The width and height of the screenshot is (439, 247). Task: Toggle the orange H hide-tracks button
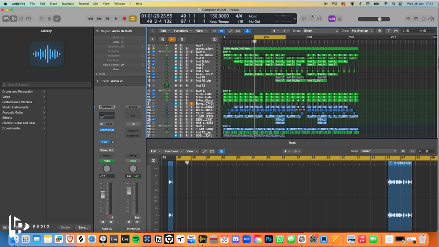(x=172, y=39)
